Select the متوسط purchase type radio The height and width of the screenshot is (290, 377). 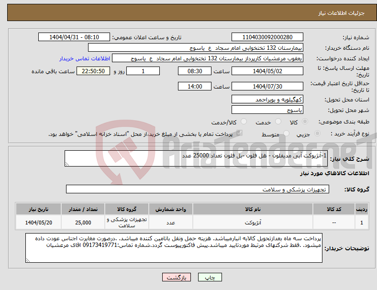point(286,134)
